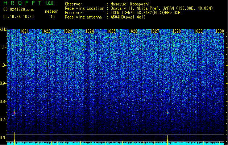The image size is (228, 145).
Task: Click the tall yellow power spike near 16:20
Action: 14,138
